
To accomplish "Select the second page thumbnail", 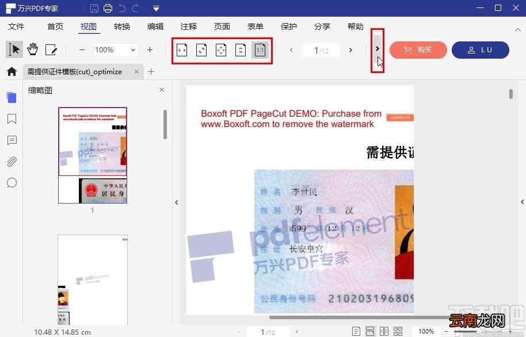I will 93,279.
